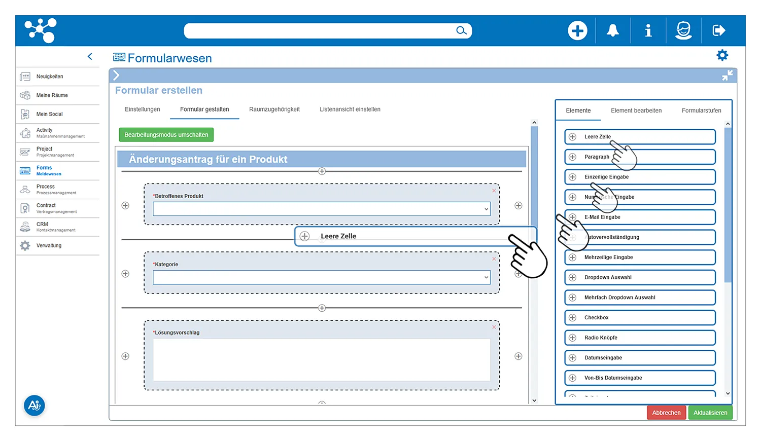Collapse the left sidebar with the chevron
761x441 pixels.
point(90,57)
